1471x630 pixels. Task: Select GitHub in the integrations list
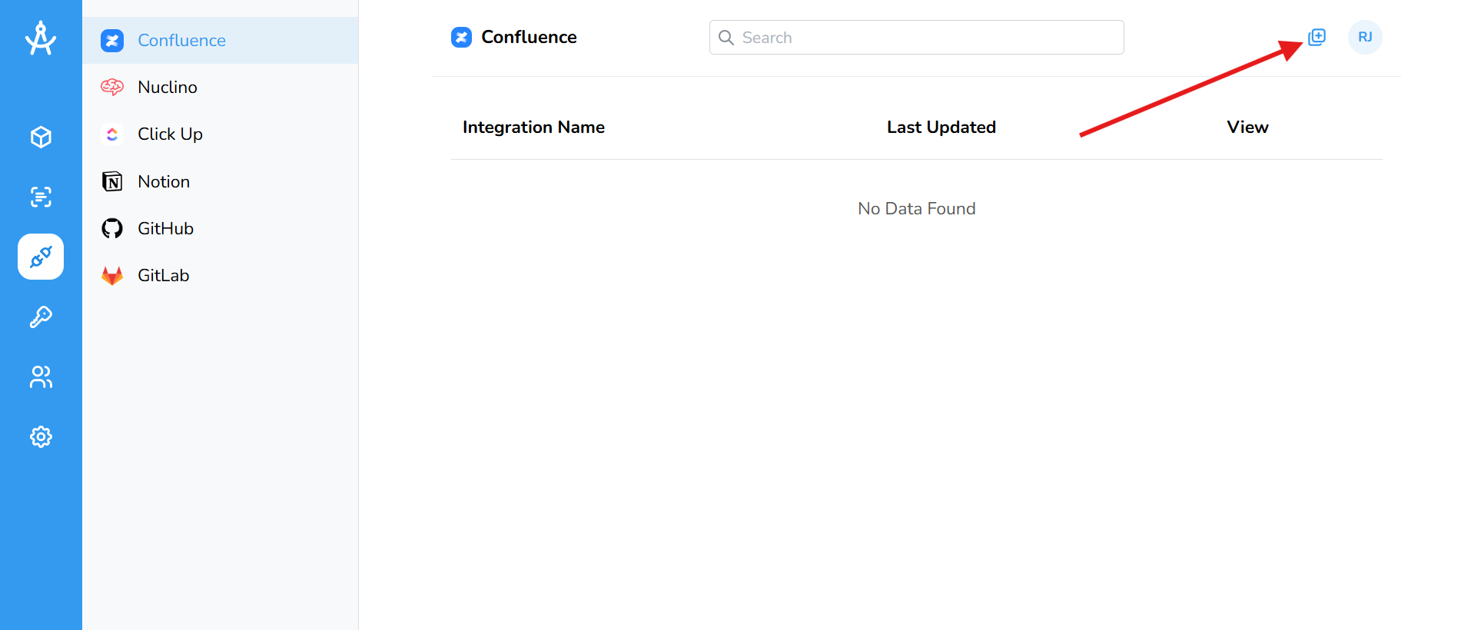(x=220, y=228)
